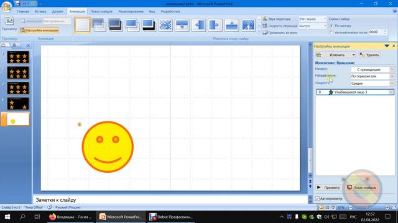This screenshot has width=398, height=223.
Task: Close the Настройка анимации task pane
Action: point(394,46)
